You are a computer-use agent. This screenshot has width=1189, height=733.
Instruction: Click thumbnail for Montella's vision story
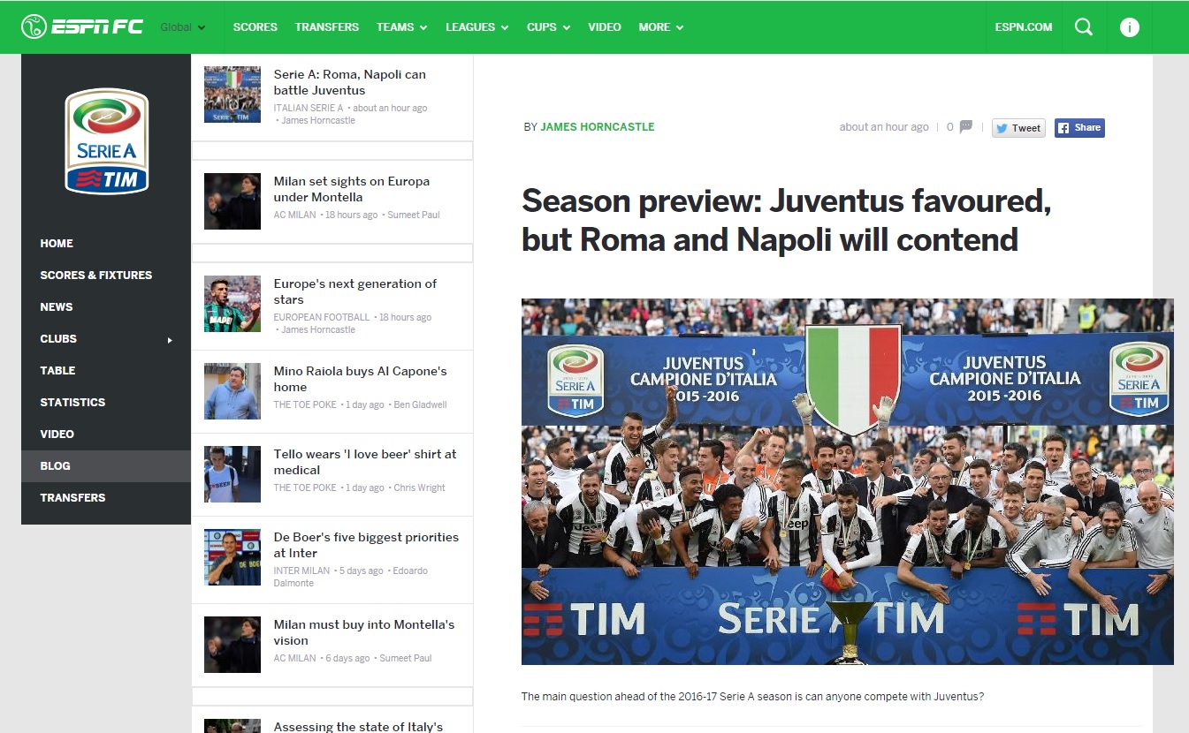[232, 645]
